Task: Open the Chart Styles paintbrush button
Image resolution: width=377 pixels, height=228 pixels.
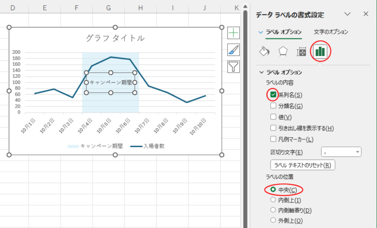Action: [234, 50]
